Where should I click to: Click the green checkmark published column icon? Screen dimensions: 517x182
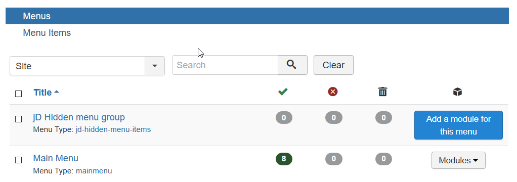pyautogui.click(x=283, y=92)
